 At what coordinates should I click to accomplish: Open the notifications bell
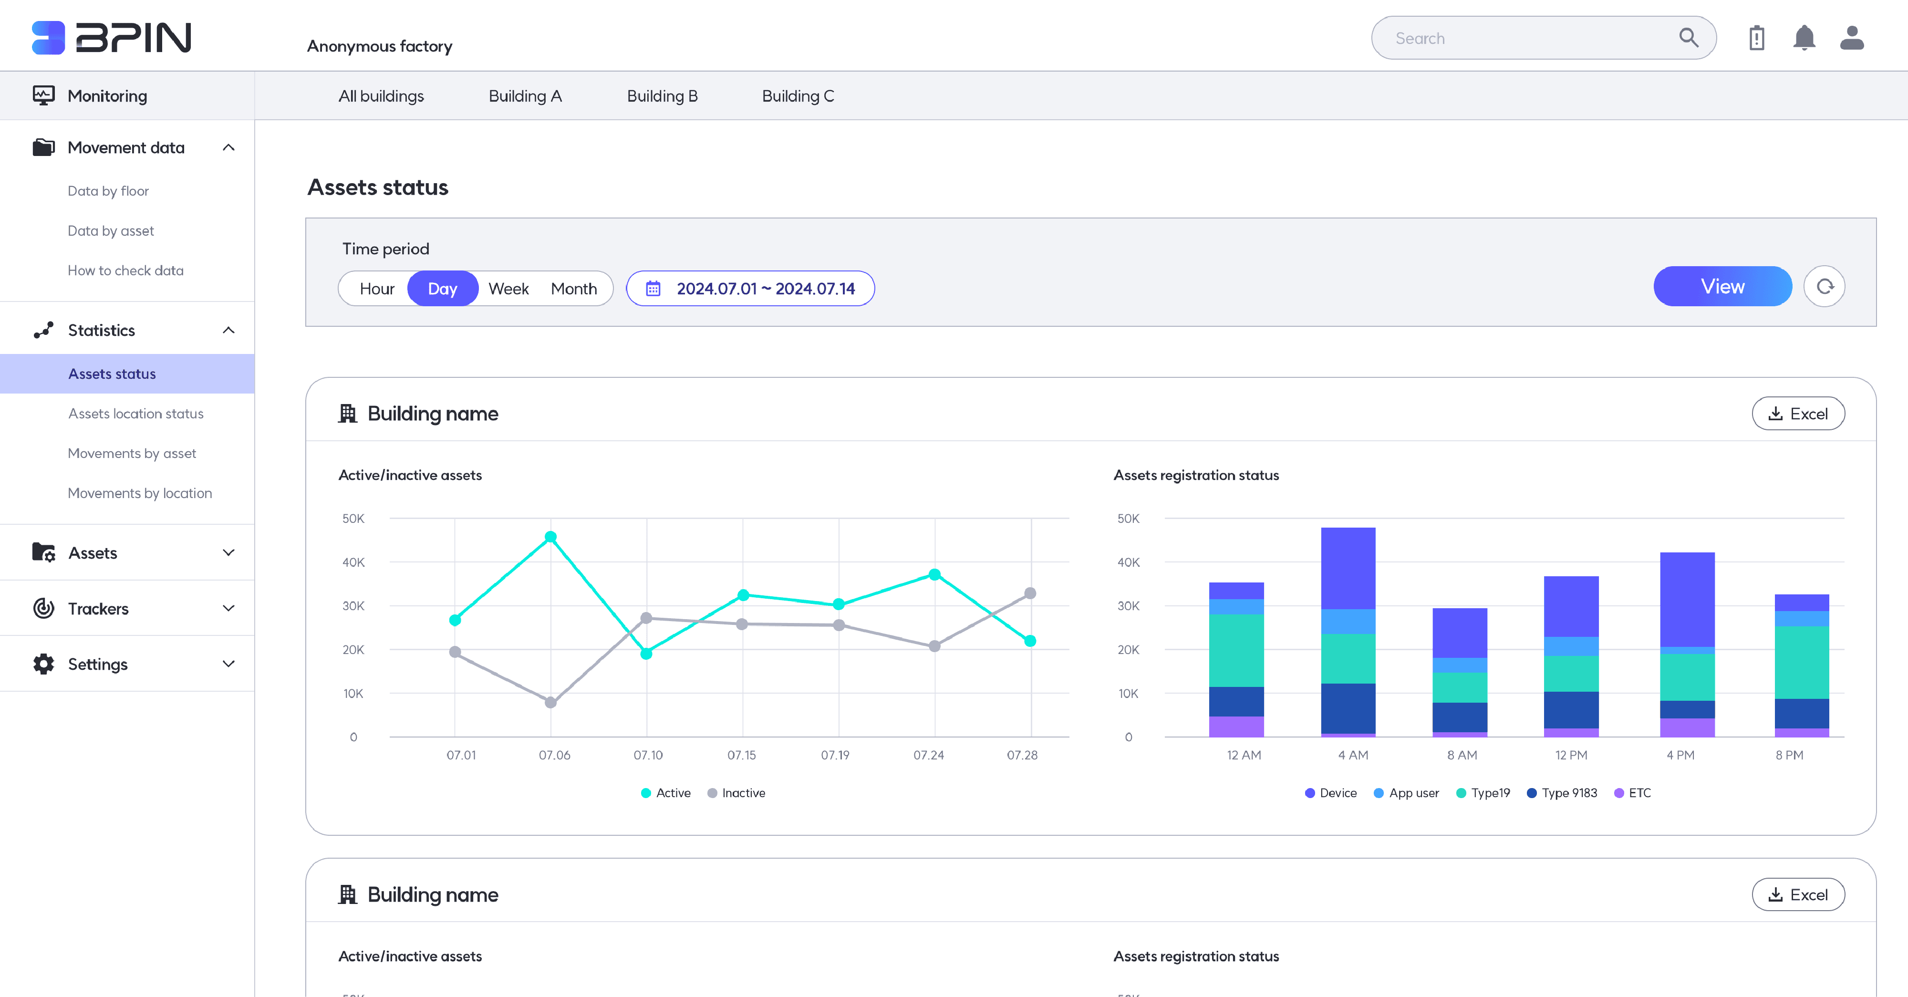coord(1804,38)
